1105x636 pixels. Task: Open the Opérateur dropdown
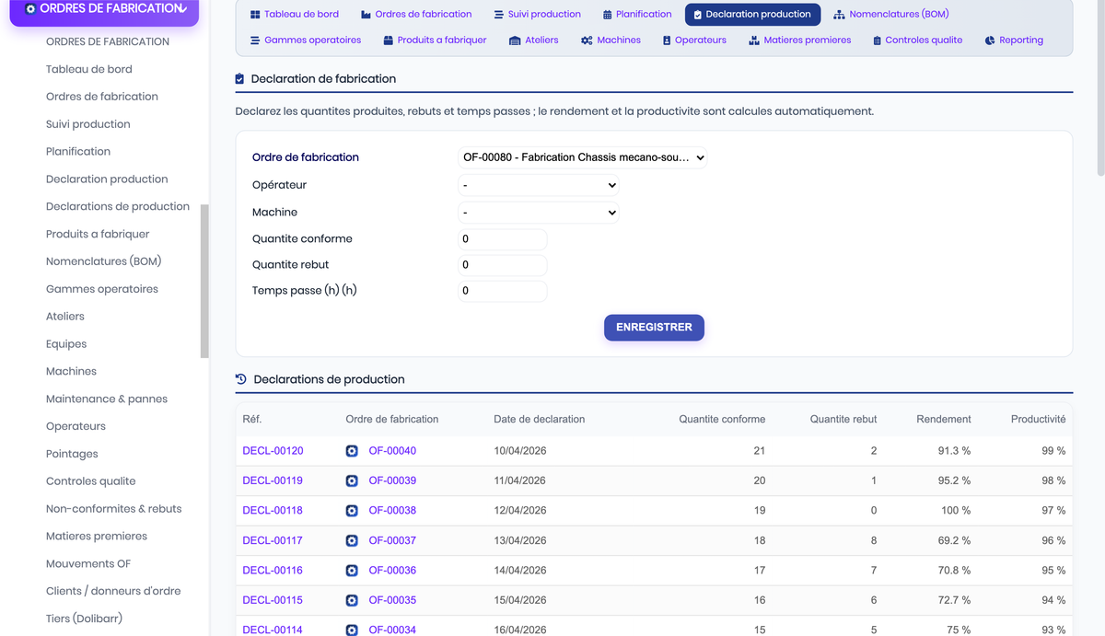[x=539, y=185]
